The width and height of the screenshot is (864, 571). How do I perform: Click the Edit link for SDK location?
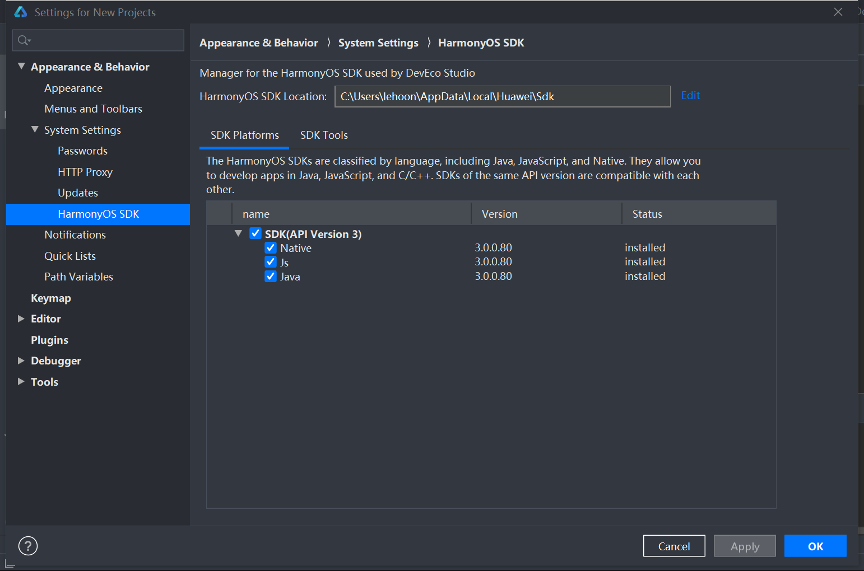tap(690, 95)
